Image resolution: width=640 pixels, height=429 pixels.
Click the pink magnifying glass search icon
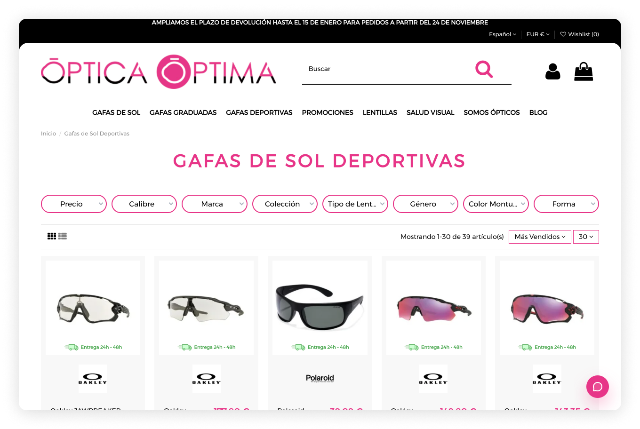pos(484,69)
